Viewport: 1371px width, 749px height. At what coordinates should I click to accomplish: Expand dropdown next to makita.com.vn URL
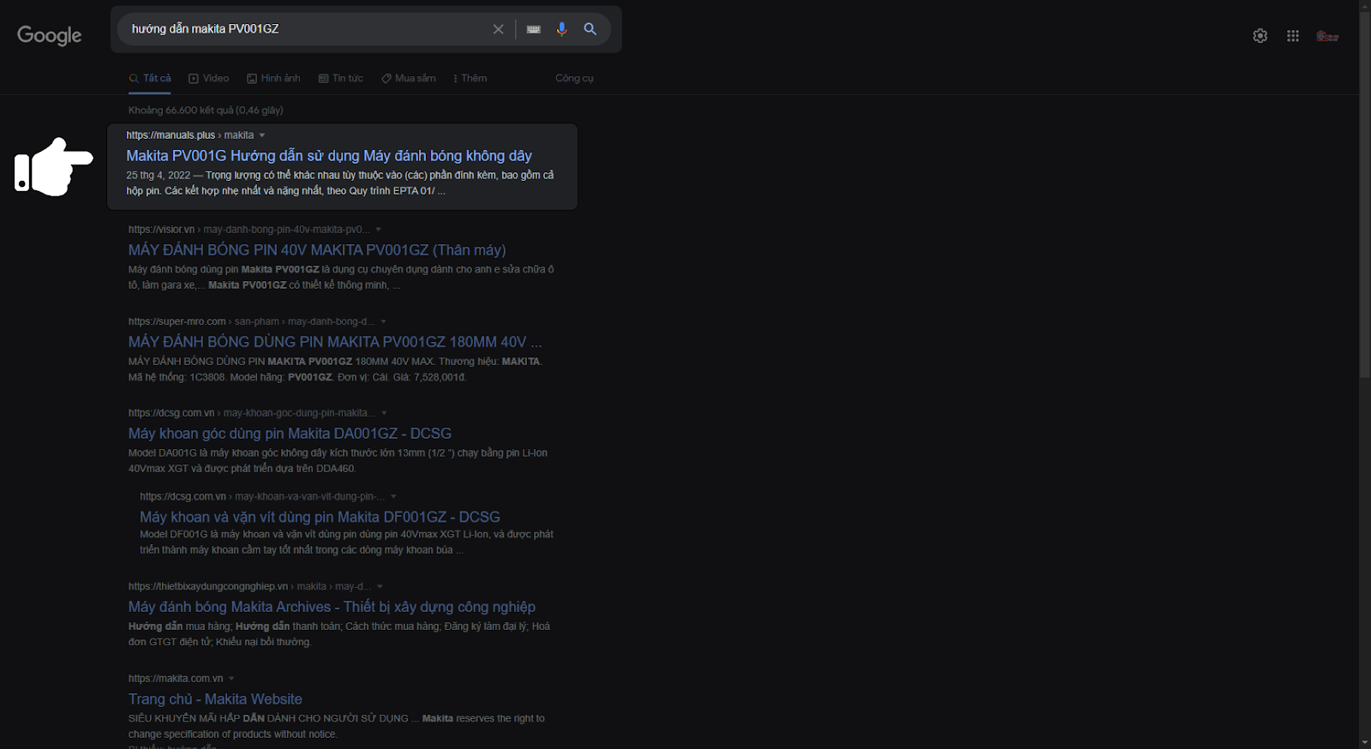[231, 679]
